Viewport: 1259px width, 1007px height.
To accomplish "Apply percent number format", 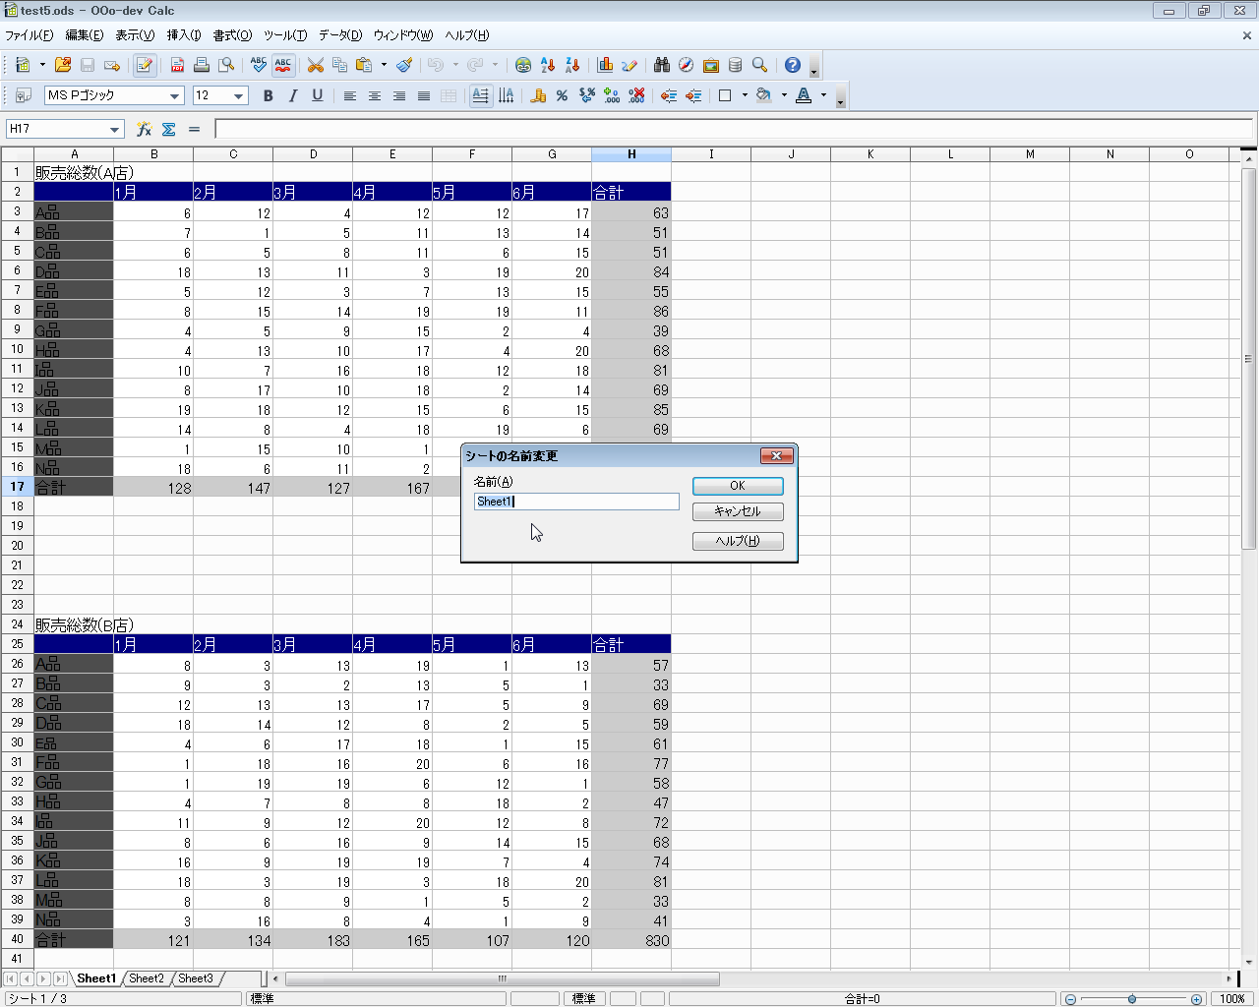I will (562, 96).
